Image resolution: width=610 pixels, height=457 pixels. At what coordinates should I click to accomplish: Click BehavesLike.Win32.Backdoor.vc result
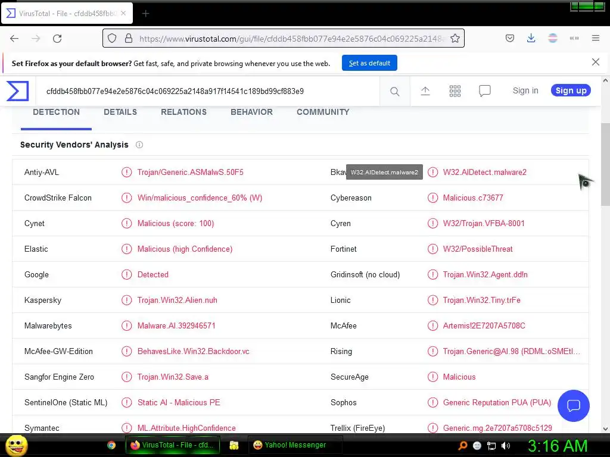[x=194, y=351]
